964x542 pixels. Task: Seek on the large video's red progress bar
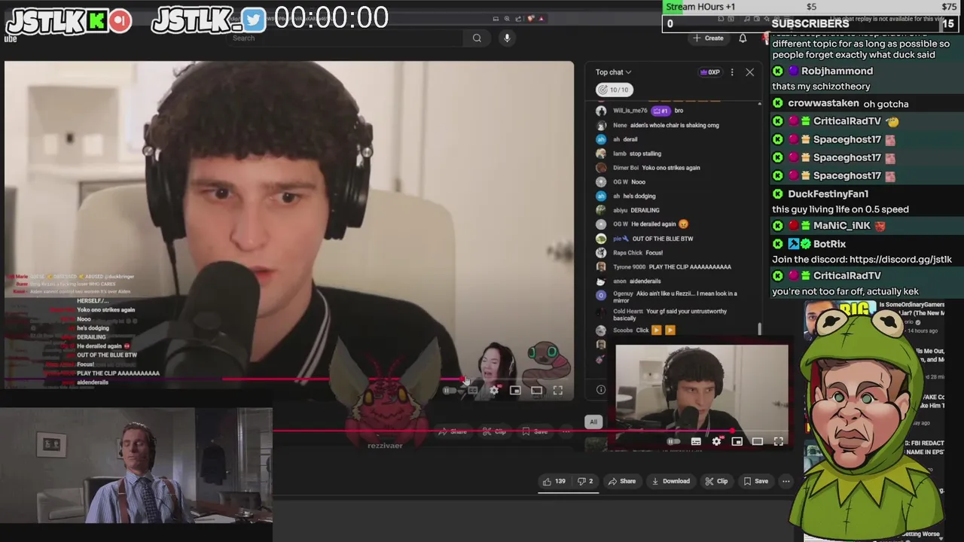tap(289, 379)
